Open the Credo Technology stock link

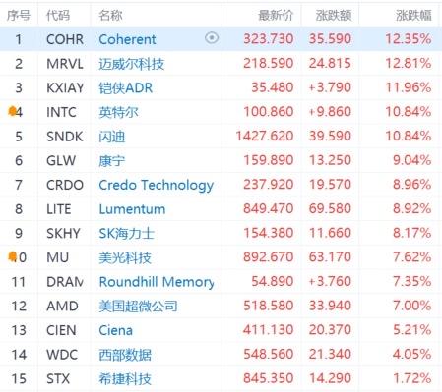coord(157,185)
